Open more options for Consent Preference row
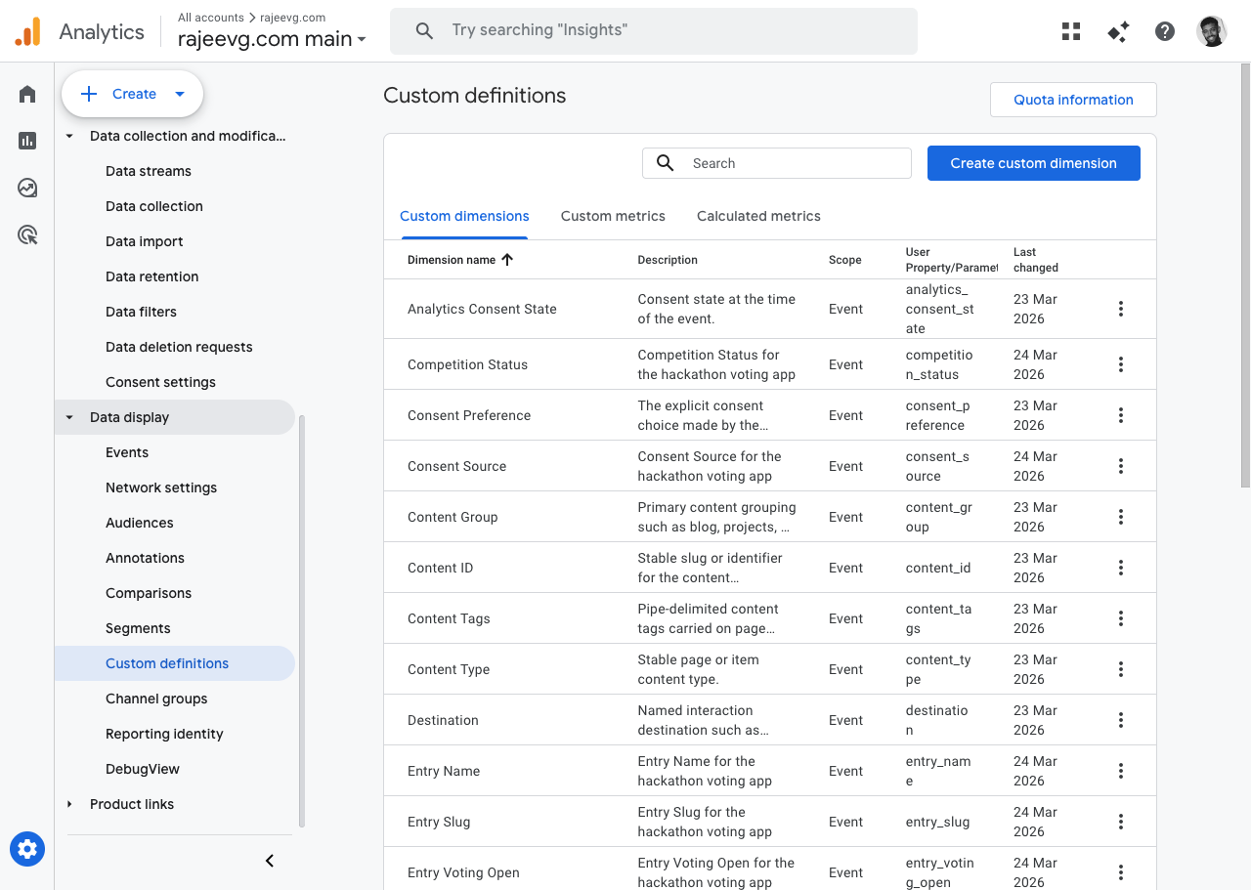The image size is (1251, 890). point(1121,415)
